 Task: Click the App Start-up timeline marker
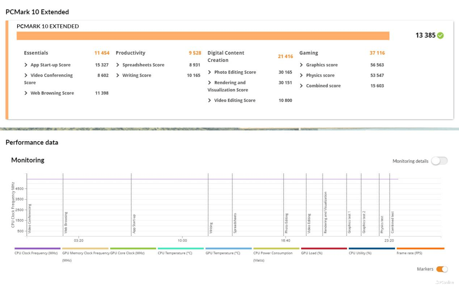(134, 223)
